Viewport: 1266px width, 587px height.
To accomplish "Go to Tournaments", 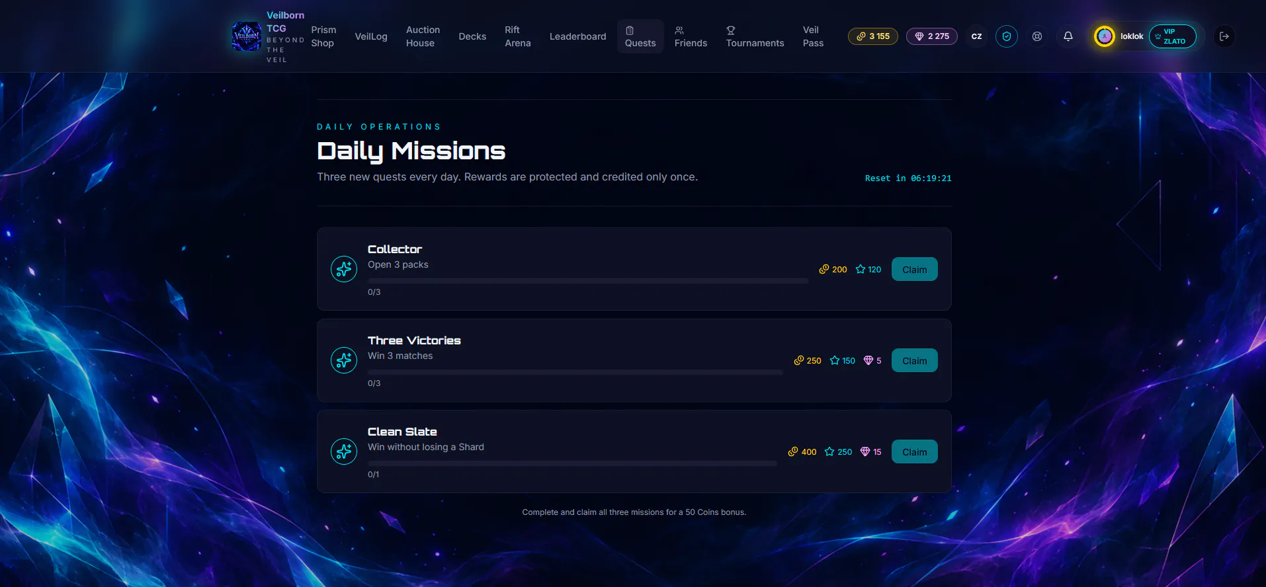I will tap(755, 36).
